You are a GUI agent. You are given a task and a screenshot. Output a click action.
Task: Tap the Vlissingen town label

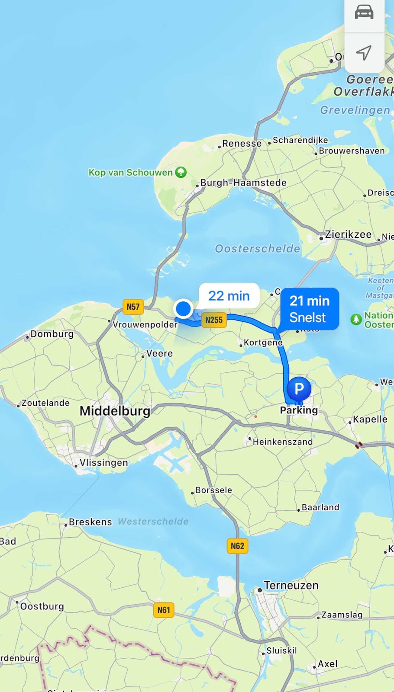103,463
